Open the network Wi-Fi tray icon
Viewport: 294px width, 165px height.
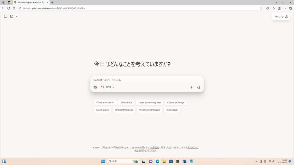click(270, 161)
